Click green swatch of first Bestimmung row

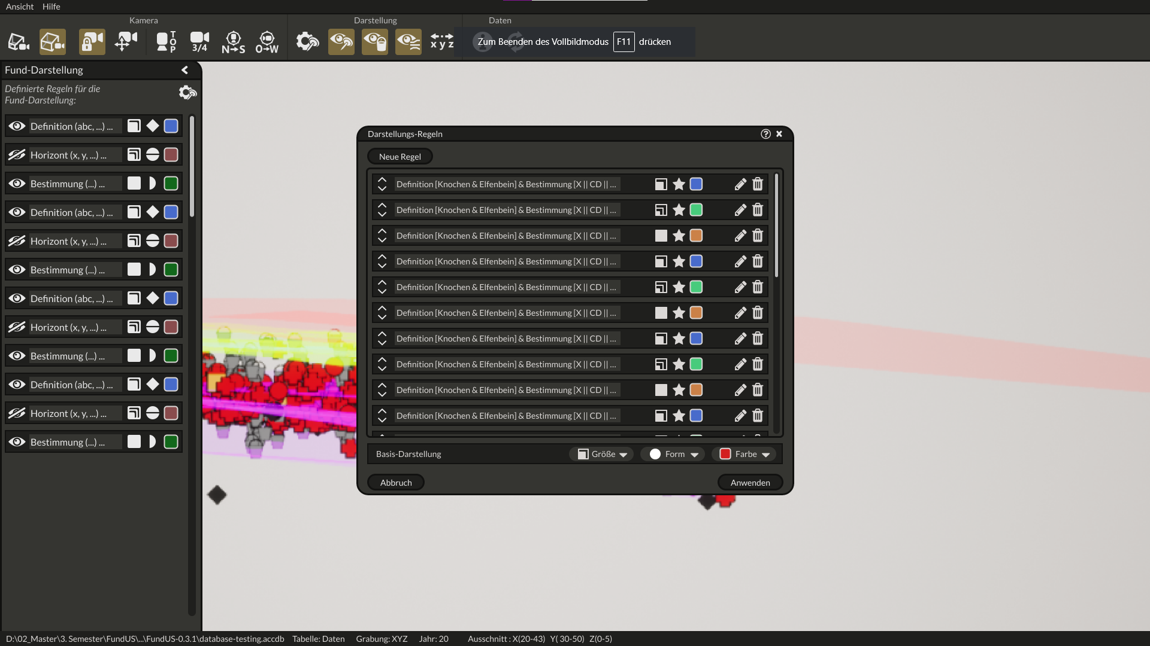[x=171, y=184]
